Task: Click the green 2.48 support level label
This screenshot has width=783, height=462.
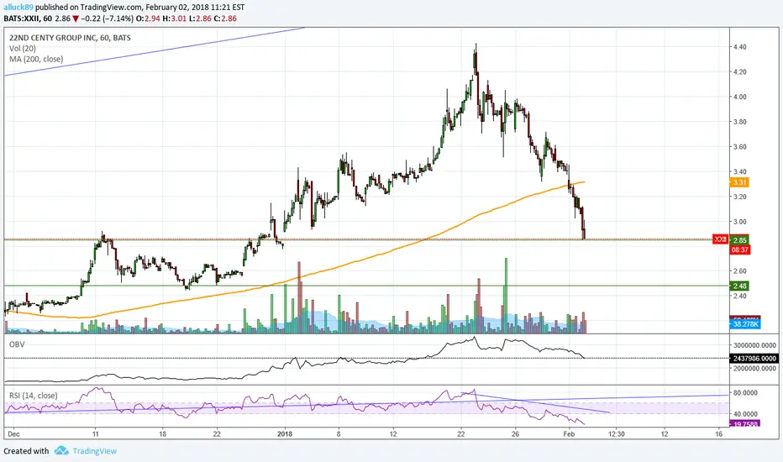Action: pyautogui.click(x=739, y=286)
